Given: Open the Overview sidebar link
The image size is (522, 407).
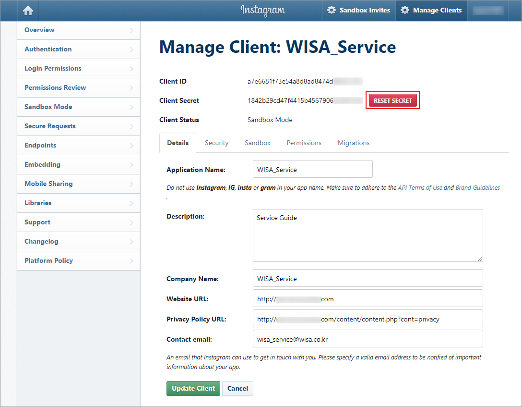Looking at the screenshot, I should [x=79, y=30].
